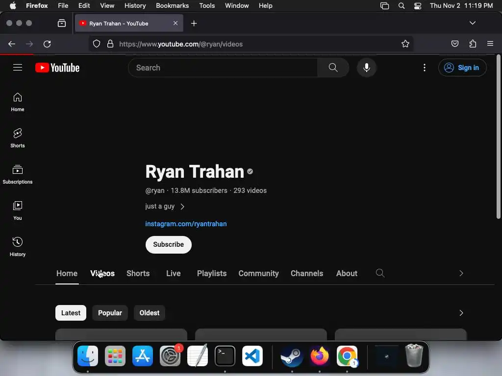This screenshot has width=502, height=376.
Task: Click the Firefox URL address bar
Action: [x=251, y=44]
